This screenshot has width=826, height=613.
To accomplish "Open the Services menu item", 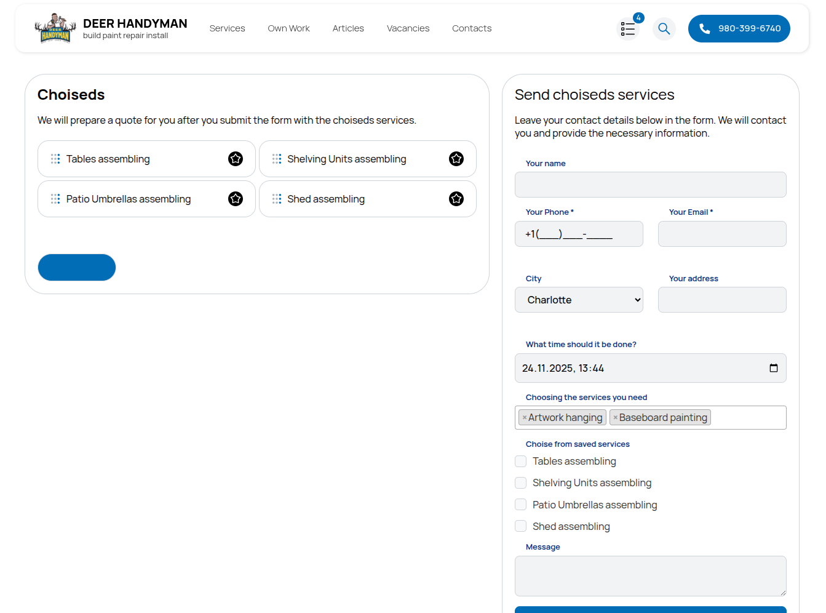I will (227, 28).
